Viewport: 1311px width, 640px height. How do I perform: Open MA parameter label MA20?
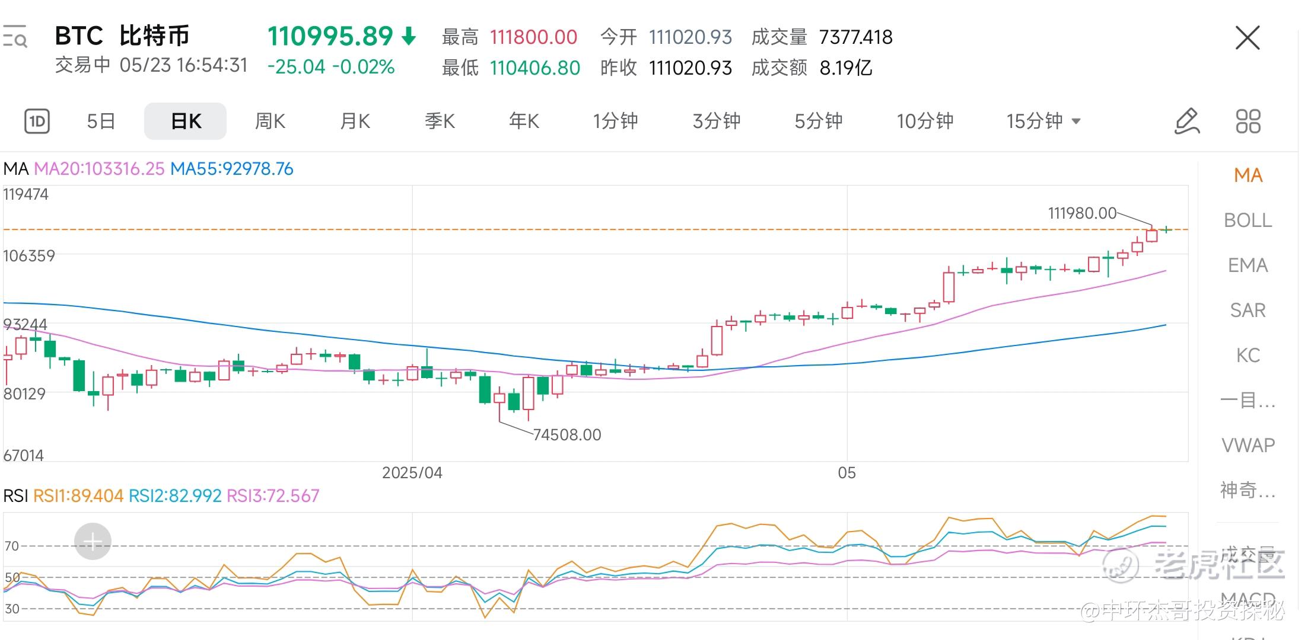[99, 169]
